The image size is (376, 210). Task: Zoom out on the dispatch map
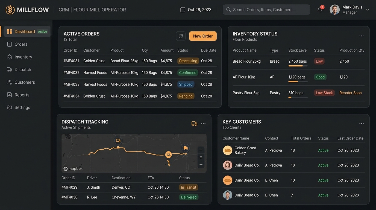tap(201, 165)
